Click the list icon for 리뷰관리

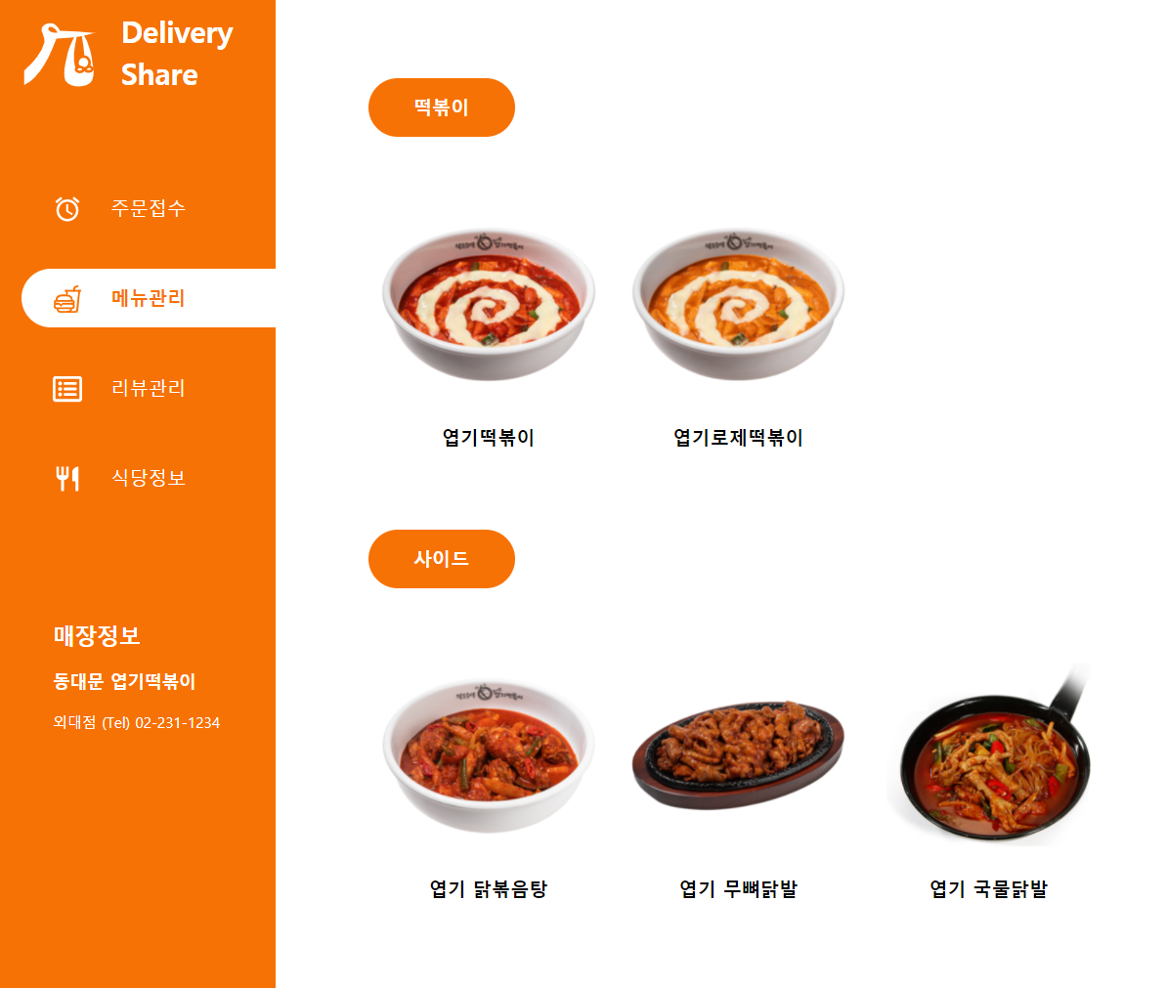tap(67, 389)
